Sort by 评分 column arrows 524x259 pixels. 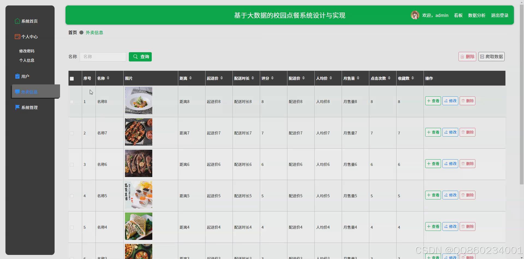pyautogui.click(x=272, y=78)
